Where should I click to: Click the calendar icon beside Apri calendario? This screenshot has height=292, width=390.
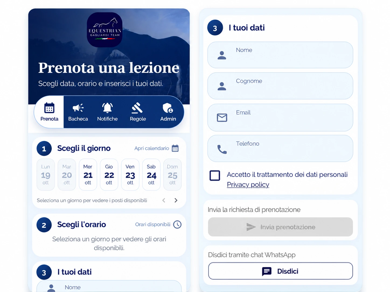[x=175, y=148]
